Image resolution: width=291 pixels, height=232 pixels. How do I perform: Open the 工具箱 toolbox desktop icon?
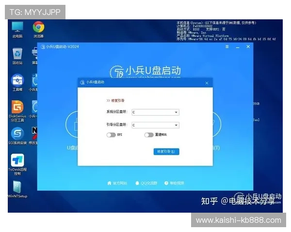(x=17, y=83)
